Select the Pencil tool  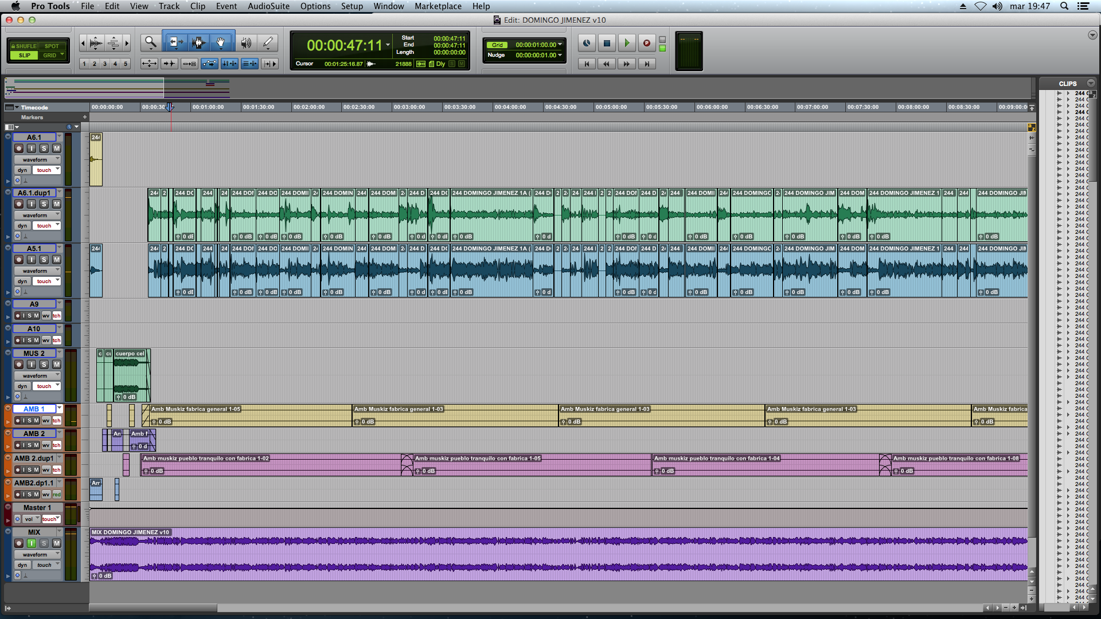[x=268, y=42]
